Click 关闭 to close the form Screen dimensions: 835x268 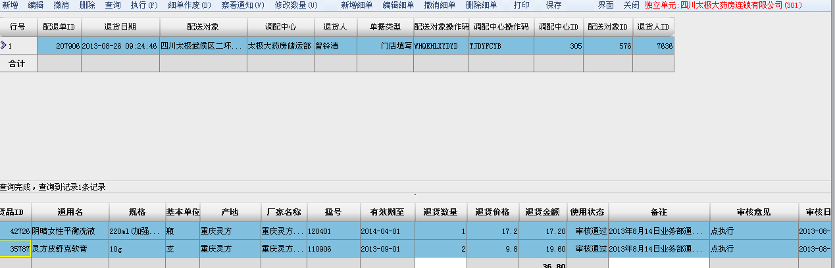coord(631,5)
